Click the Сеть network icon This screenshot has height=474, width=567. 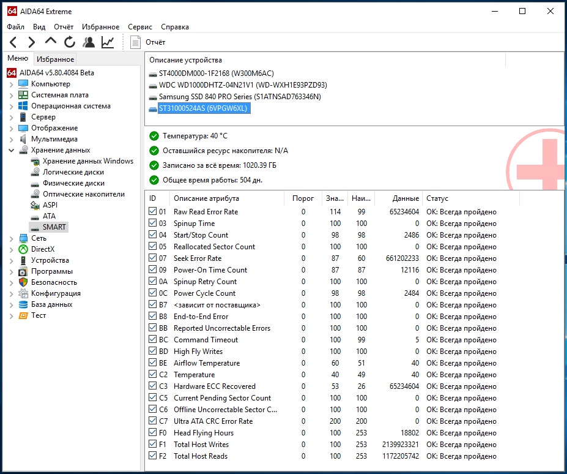(23, 238)
